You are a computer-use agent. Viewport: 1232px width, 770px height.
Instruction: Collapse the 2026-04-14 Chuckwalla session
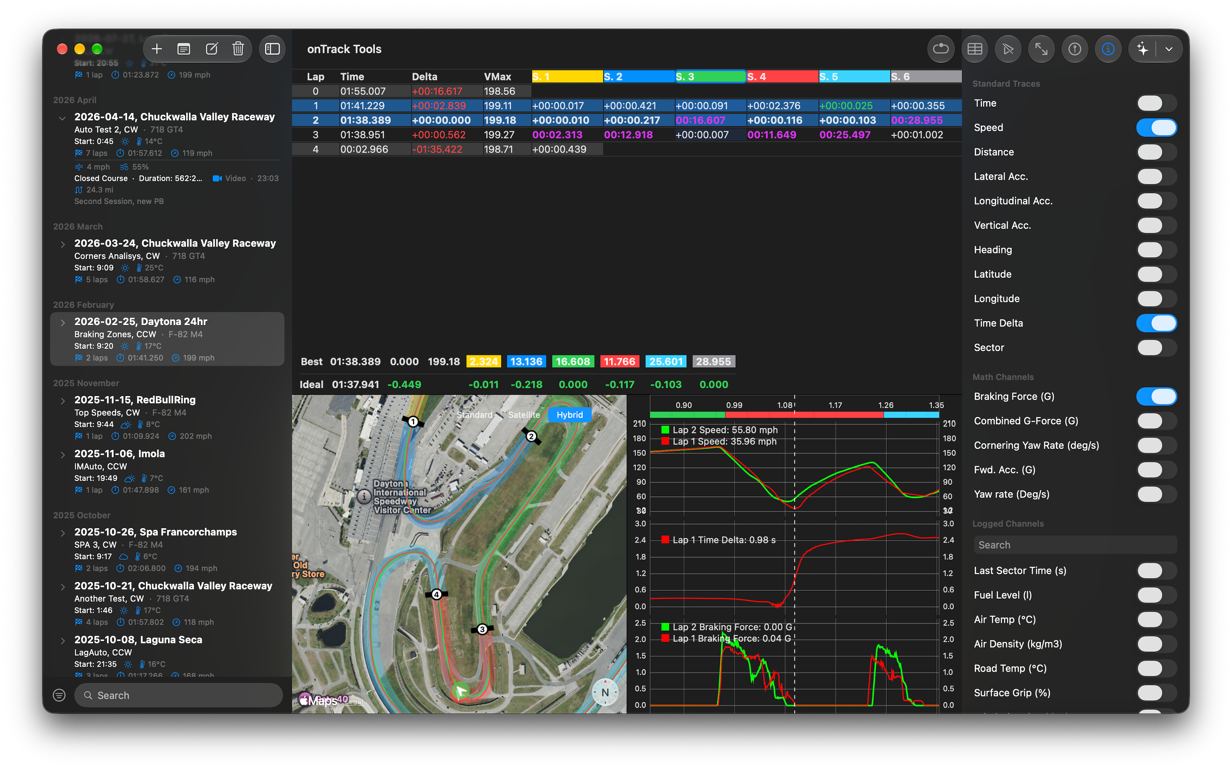click(62, 118)
